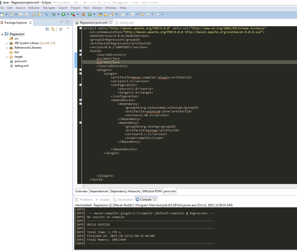Click the Last Edit Location arrow icon
This screenshot has width=297, height=251.
point(142,15)
